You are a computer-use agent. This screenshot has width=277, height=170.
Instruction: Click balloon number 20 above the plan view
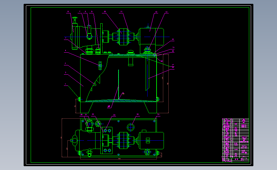pos(81,115)
